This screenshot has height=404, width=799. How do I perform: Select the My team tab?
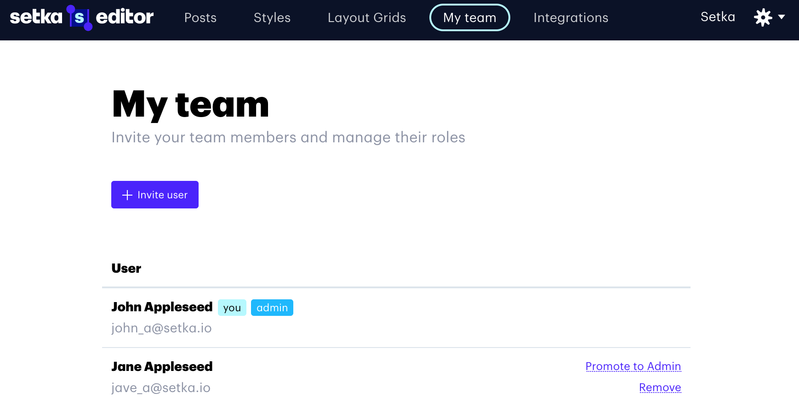point(469,18)
